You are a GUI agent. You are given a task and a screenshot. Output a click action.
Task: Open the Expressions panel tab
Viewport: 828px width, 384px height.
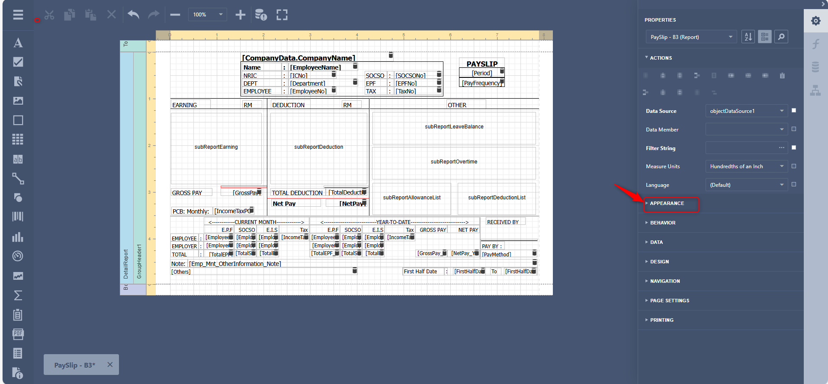pos(816,44)
